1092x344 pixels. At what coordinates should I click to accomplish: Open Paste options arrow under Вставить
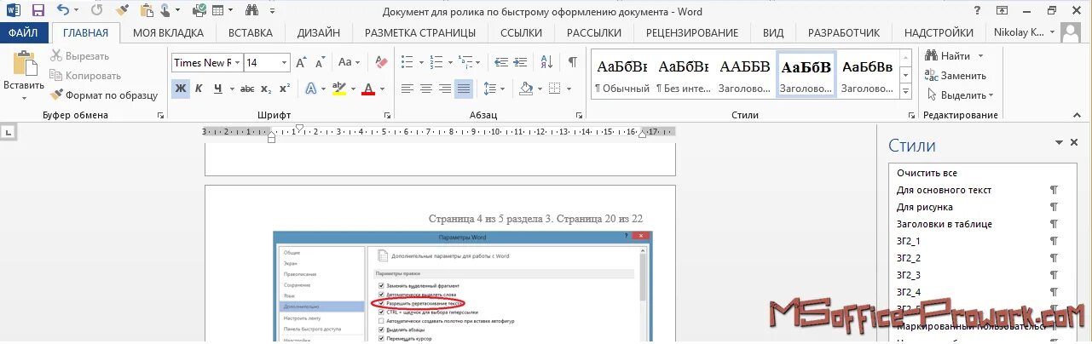23,98
